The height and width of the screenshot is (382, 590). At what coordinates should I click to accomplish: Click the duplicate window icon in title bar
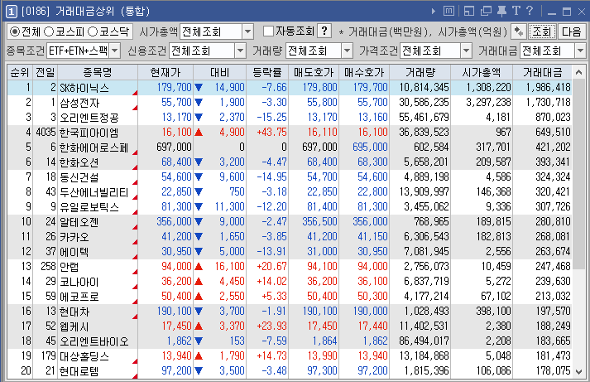pyautogui.click(x=486, y=11)
